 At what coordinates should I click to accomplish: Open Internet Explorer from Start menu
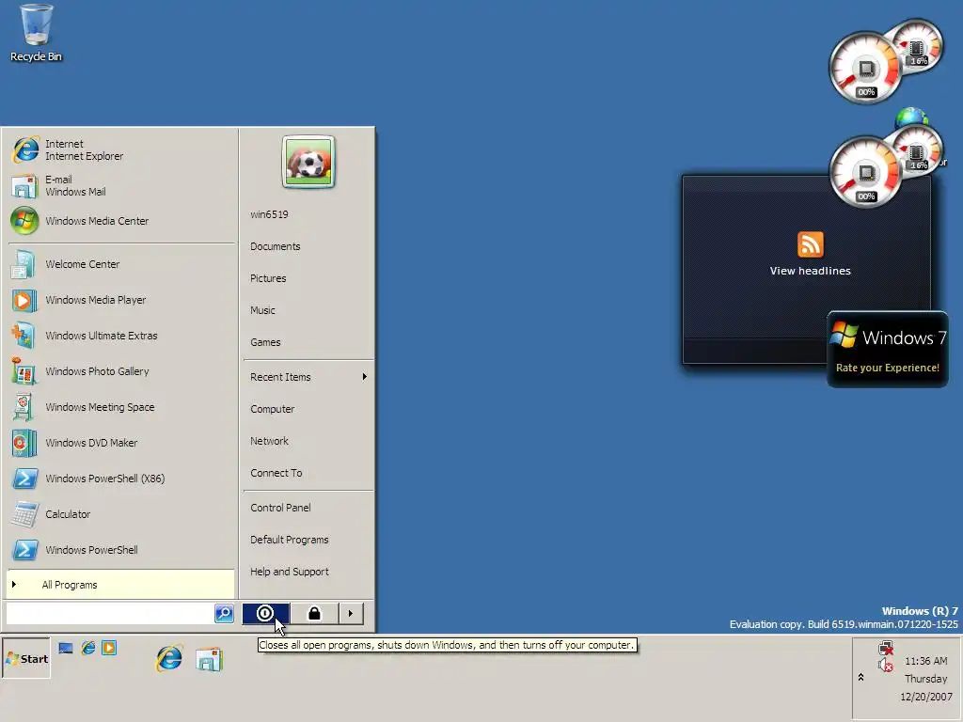click(121, 149)
